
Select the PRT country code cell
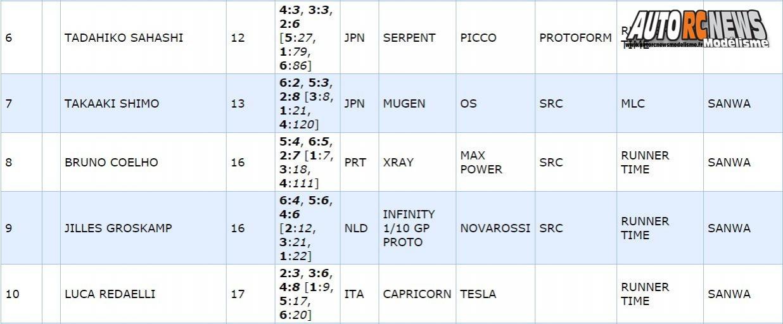point(354,162)
